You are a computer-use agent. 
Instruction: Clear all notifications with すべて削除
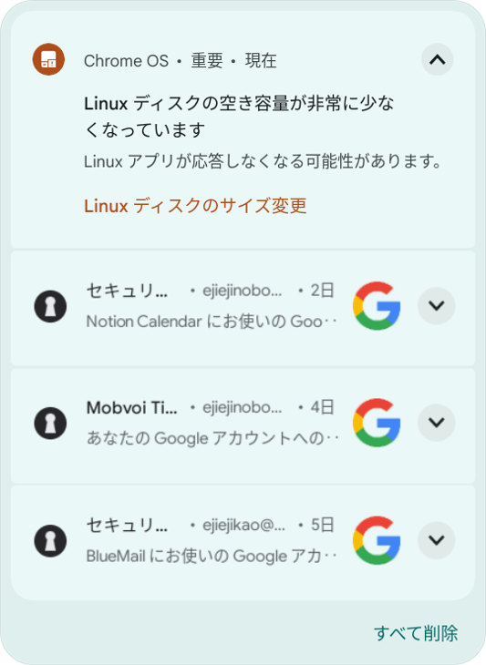(x=416, y=633)
